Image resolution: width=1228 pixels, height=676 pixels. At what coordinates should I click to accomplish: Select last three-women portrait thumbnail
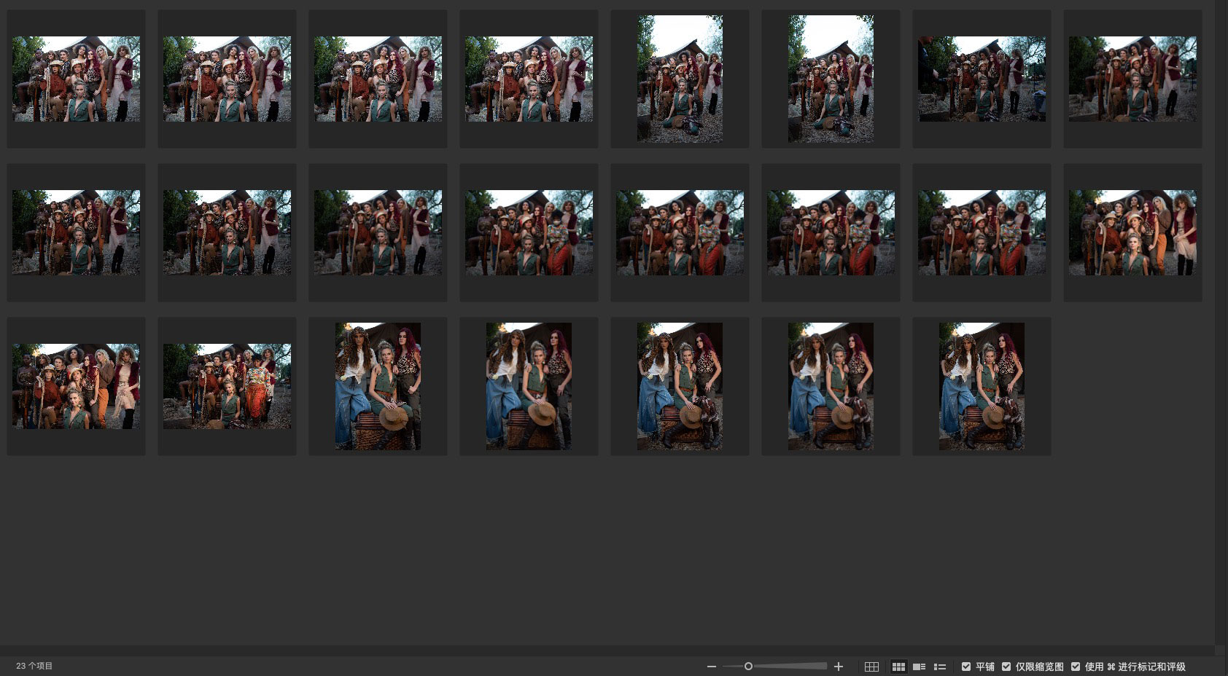point(982,386)
